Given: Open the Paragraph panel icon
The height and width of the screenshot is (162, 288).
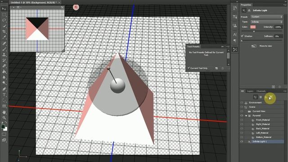Looking at the screenshot, I should point(235,40).
